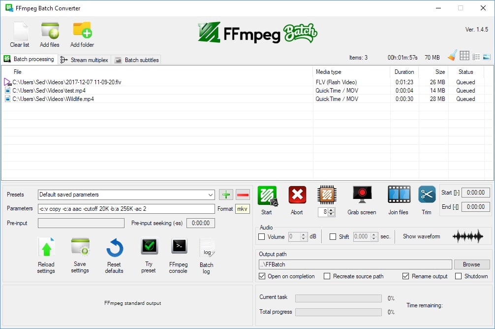
Task: Uncheck Rename output
Action: tap(405, 276)
